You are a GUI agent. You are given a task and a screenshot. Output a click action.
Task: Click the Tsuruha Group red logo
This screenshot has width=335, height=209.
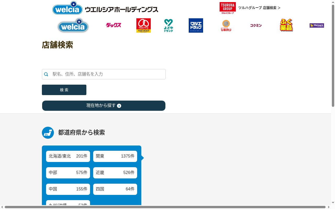pos(228,8)
